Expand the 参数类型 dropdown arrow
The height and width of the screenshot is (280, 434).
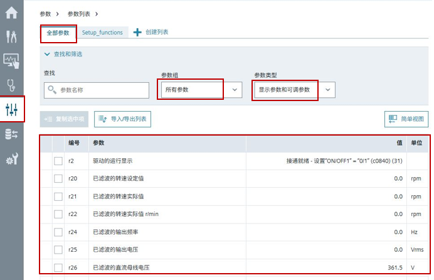coord(328,90)
